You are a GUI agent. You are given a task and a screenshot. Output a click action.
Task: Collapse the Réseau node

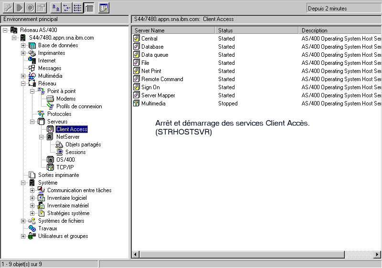[23, 83]
